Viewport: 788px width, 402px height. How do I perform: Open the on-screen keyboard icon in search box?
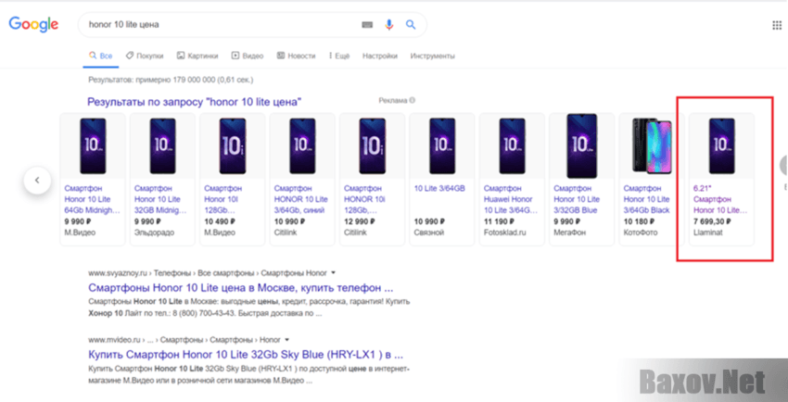[368, 24]
